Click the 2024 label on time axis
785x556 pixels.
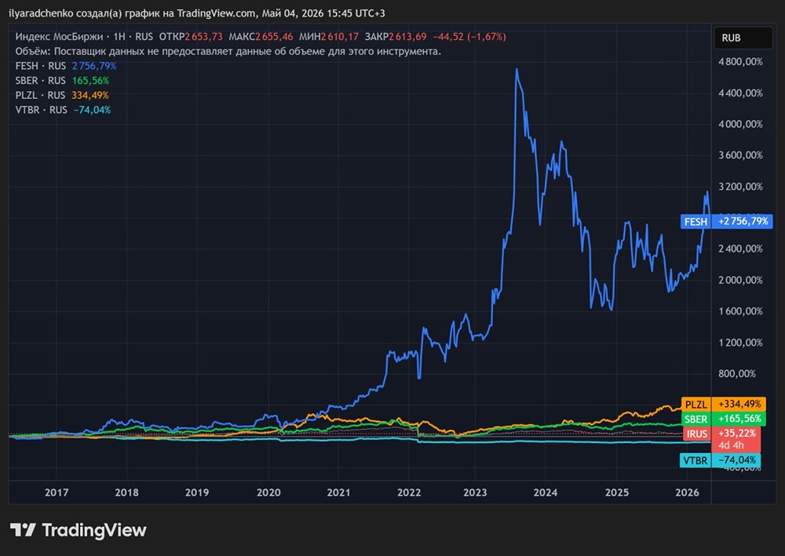pyautogui.click(x=546, y=492)
